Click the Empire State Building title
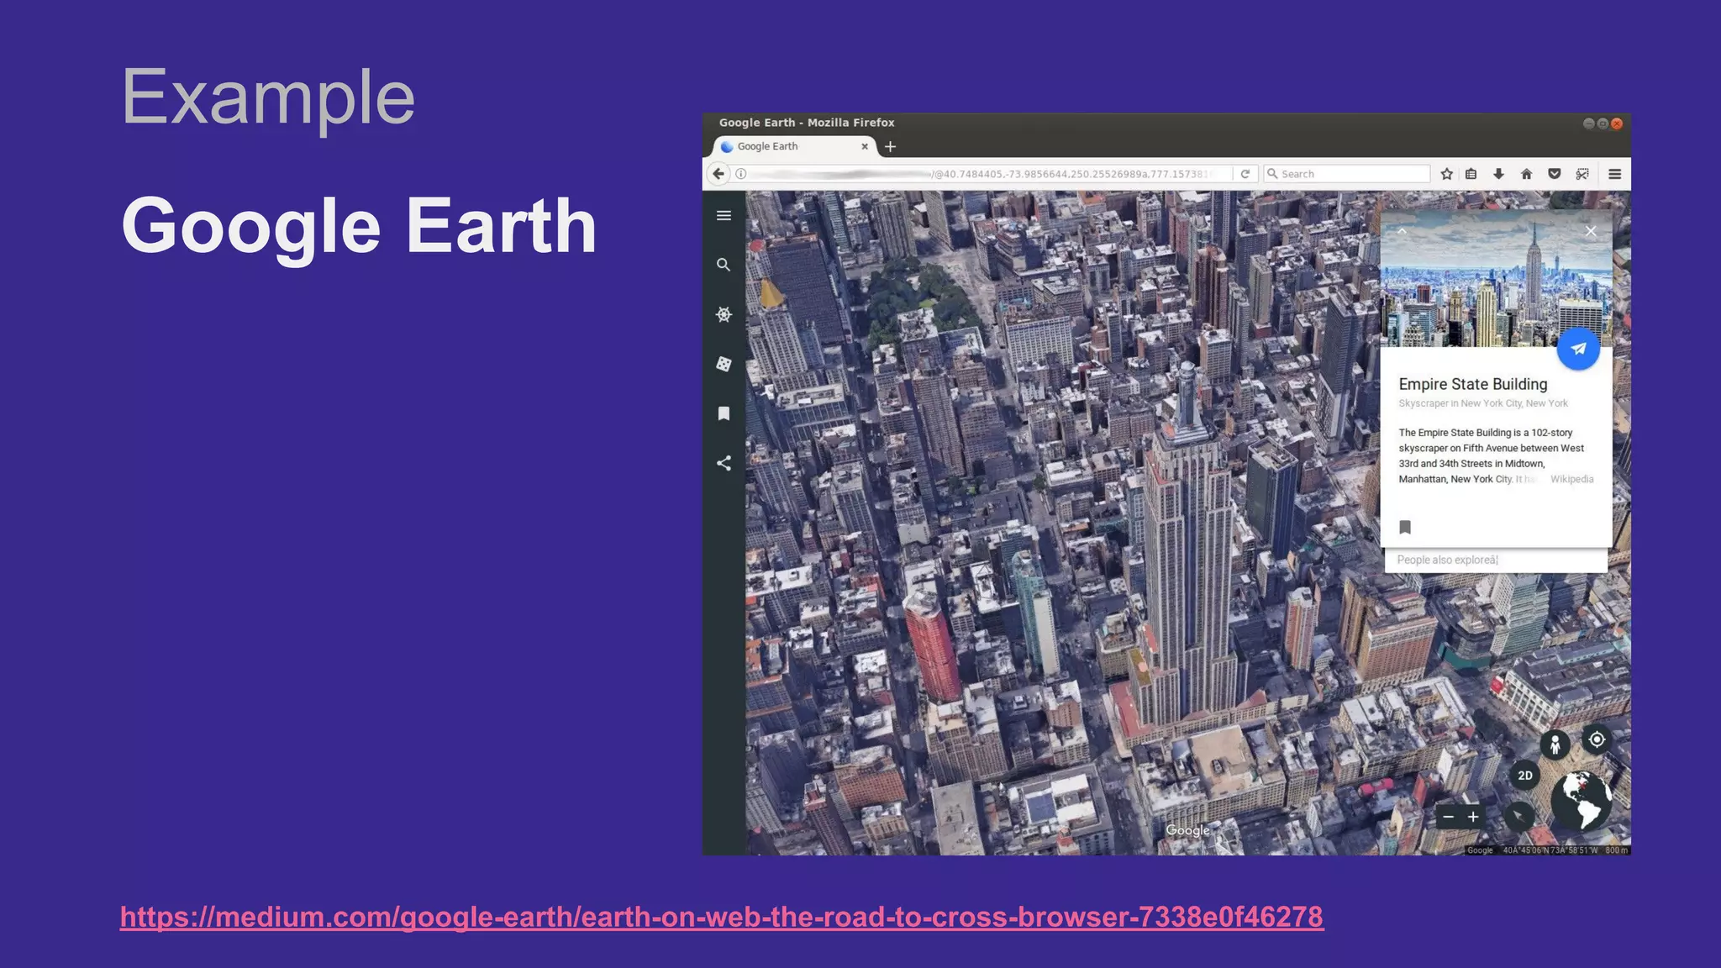 (1472, 384)
